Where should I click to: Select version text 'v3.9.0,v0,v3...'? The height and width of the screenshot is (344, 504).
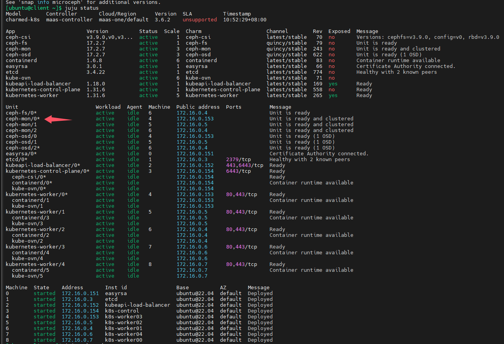click(x=110, y=37)
